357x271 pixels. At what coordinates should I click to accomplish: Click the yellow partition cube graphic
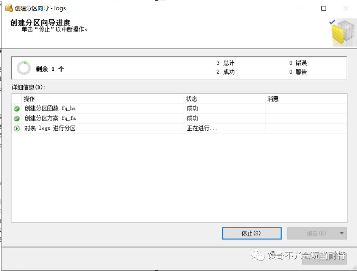[x=343, y=34]
